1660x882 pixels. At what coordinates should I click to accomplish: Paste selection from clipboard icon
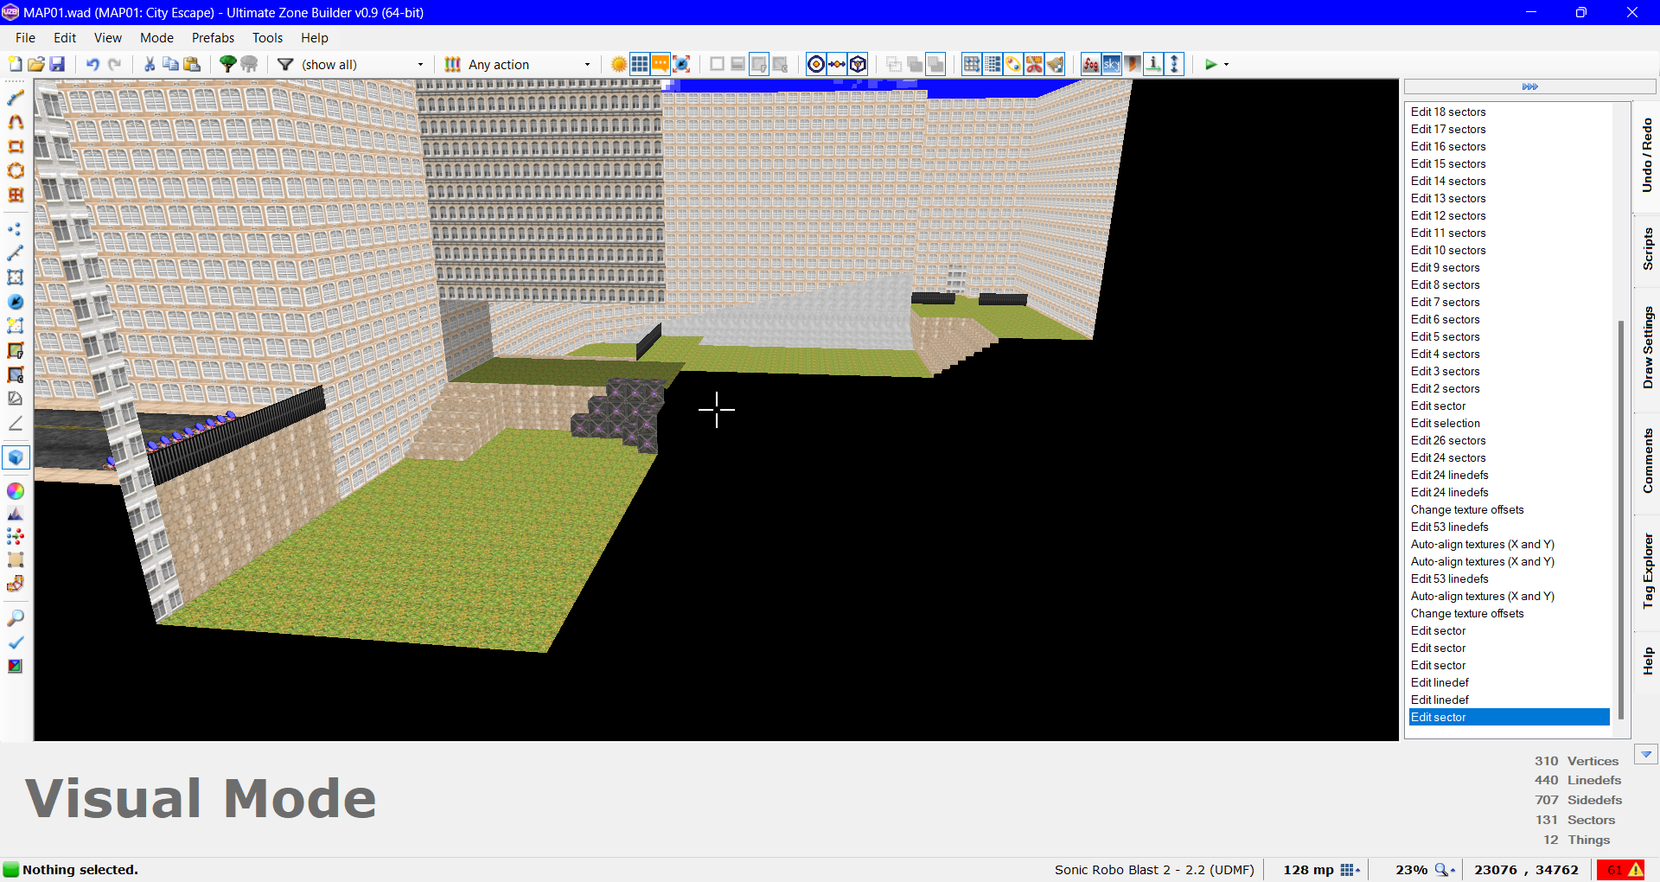pyautogui.click(x=192, y=64)
